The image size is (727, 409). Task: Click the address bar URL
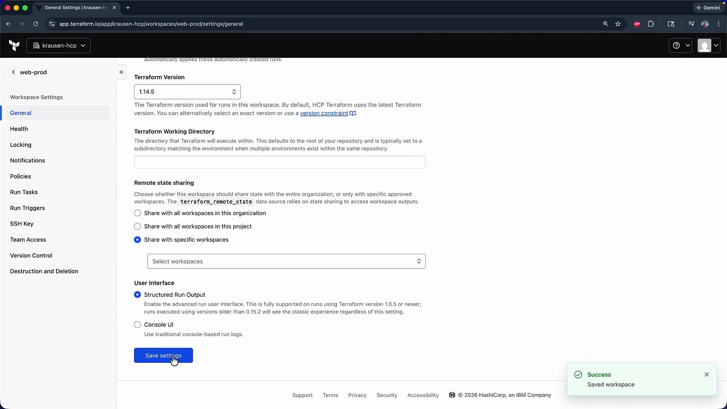[151, 24]
